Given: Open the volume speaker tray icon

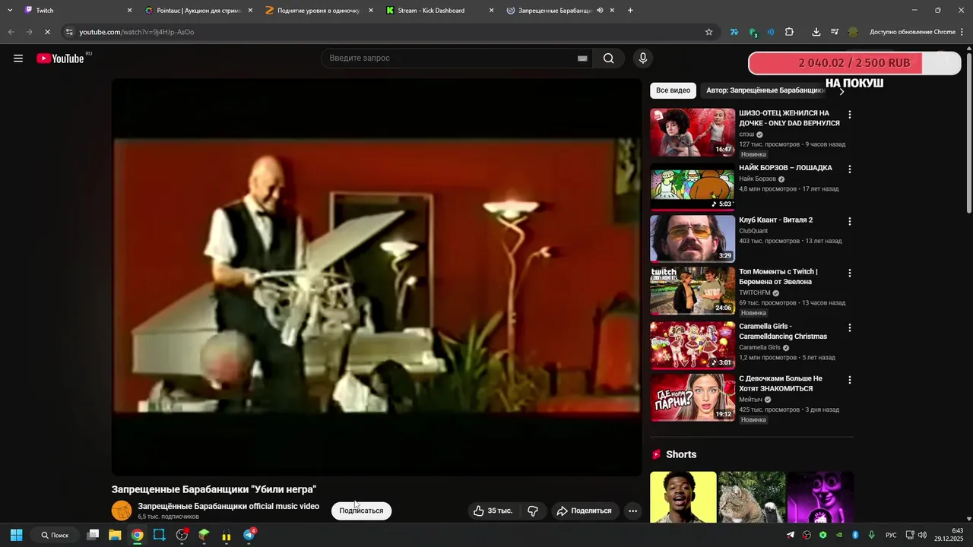Looking at the screenshot, I should pyautogui.click(x=922, y=535).
